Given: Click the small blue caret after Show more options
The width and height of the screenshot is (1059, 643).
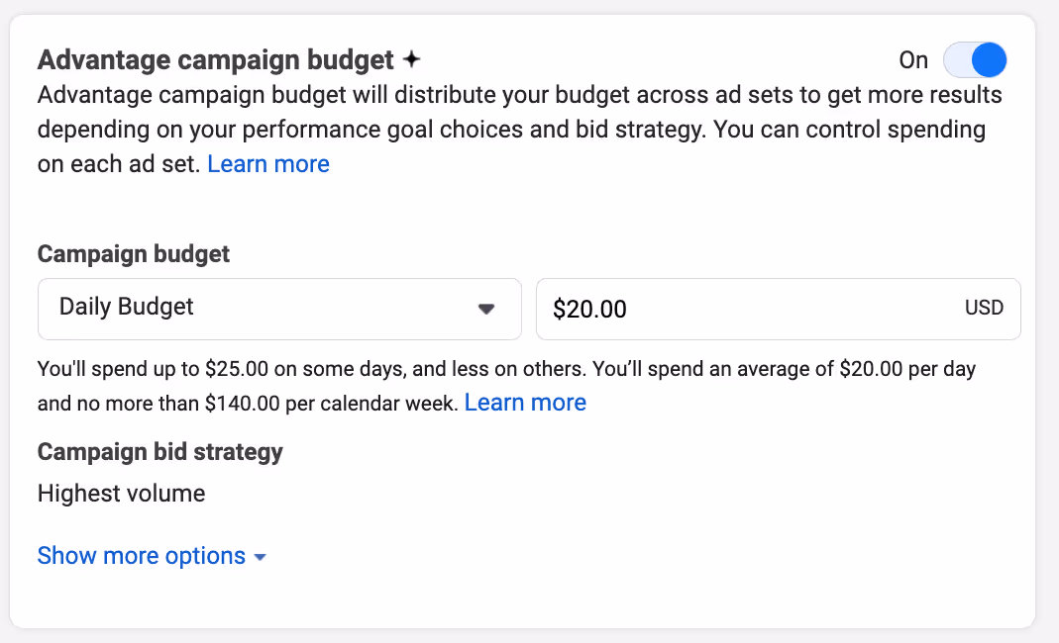Looking at the screenshot, I should pyautogui.click(x=260, y=557).
